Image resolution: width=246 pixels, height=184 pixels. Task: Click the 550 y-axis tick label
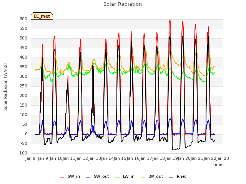tap(23, 29)
